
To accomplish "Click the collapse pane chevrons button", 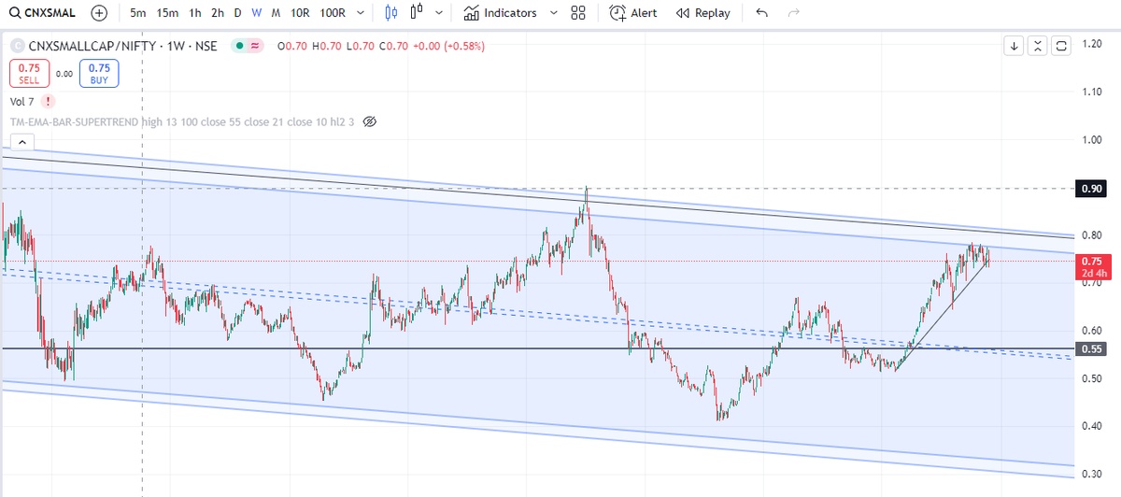I will [1038, 46].
